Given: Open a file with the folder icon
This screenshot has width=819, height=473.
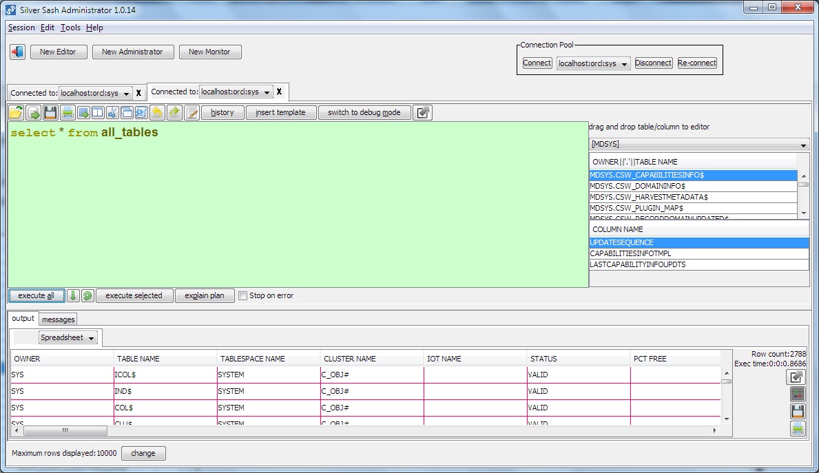Looking at the screenshot, I should [x=17, y=112].
